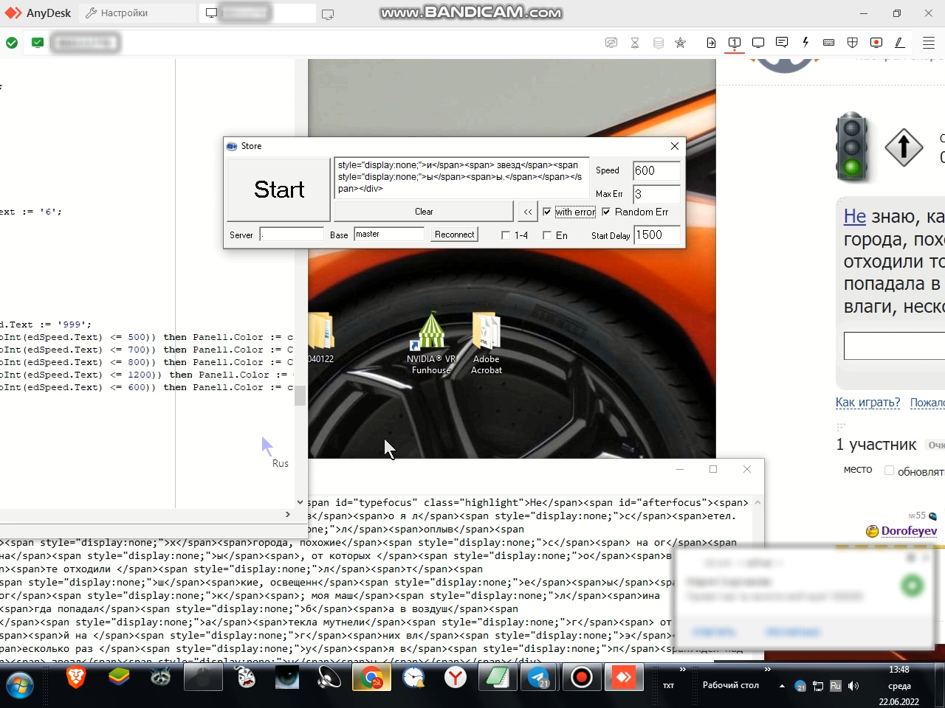Open the clock app from the taskbar

pyautogui.click(x=413, y=678)
